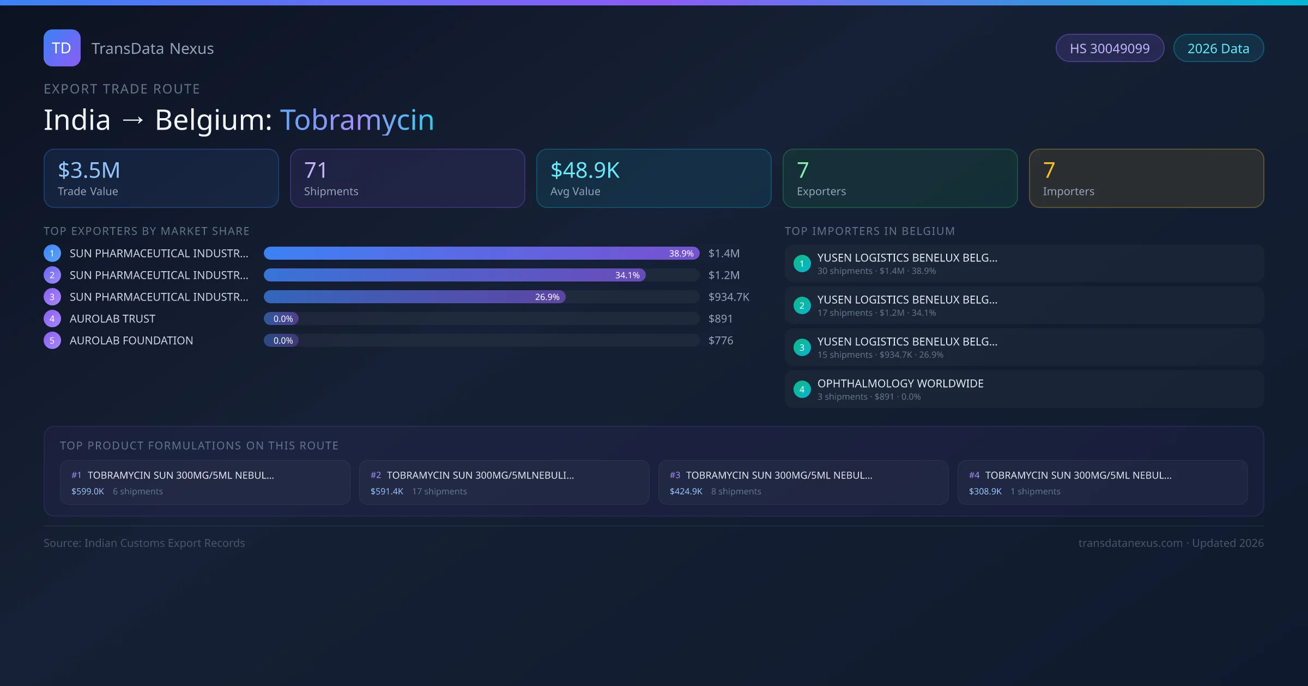Viewport: 1308px width, 686px height.
Task: Click the 2026 Data pill tag
Action: (x=1218, y=48)
